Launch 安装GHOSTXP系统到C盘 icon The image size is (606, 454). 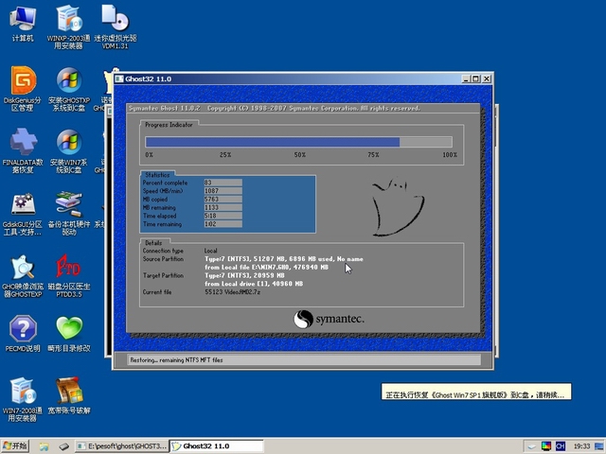69,89
